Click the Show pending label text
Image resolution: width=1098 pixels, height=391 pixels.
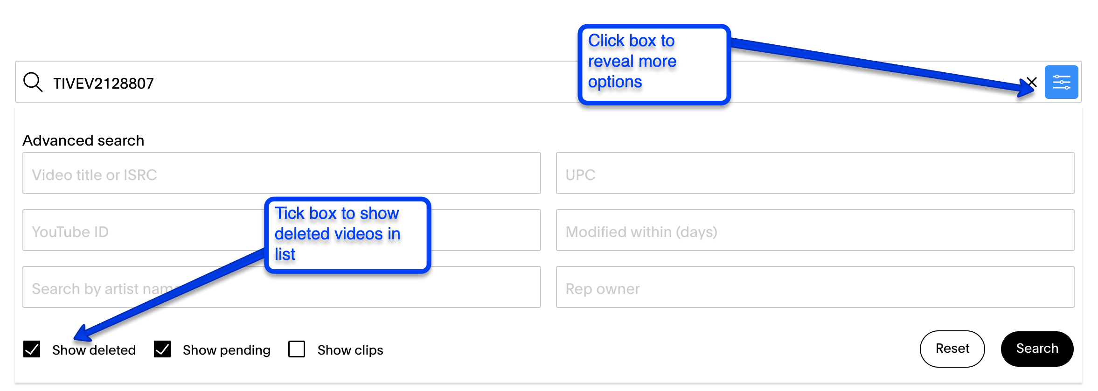[x=226, y=350]
